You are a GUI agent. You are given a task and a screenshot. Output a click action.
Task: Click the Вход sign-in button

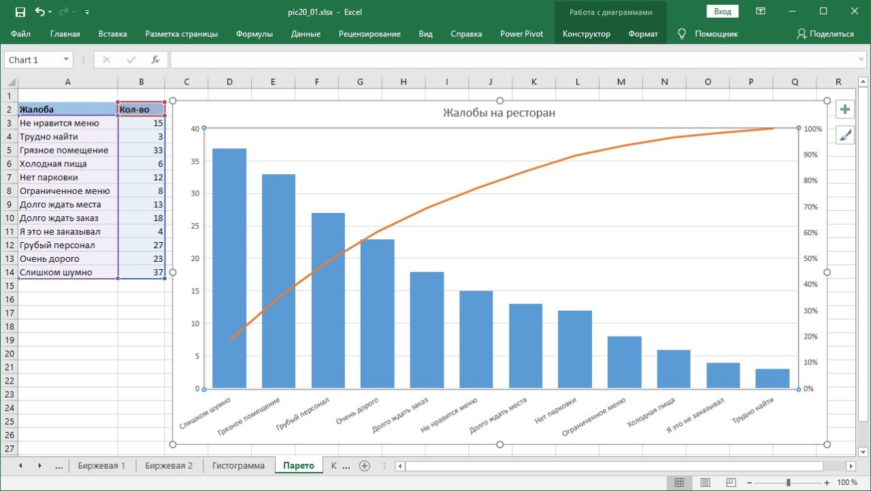tap(723, 12)
